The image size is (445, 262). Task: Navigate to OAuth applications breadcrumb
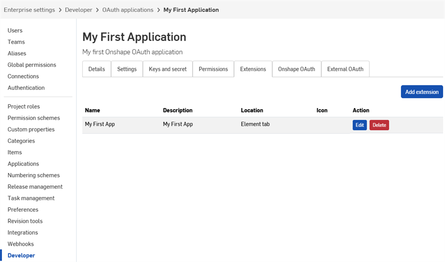click(x=128, y=10)
